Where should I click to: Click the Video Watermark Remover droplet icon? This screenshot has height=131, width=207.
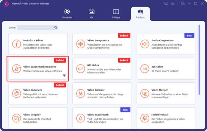pyautogui.click(x=17, y=69)
